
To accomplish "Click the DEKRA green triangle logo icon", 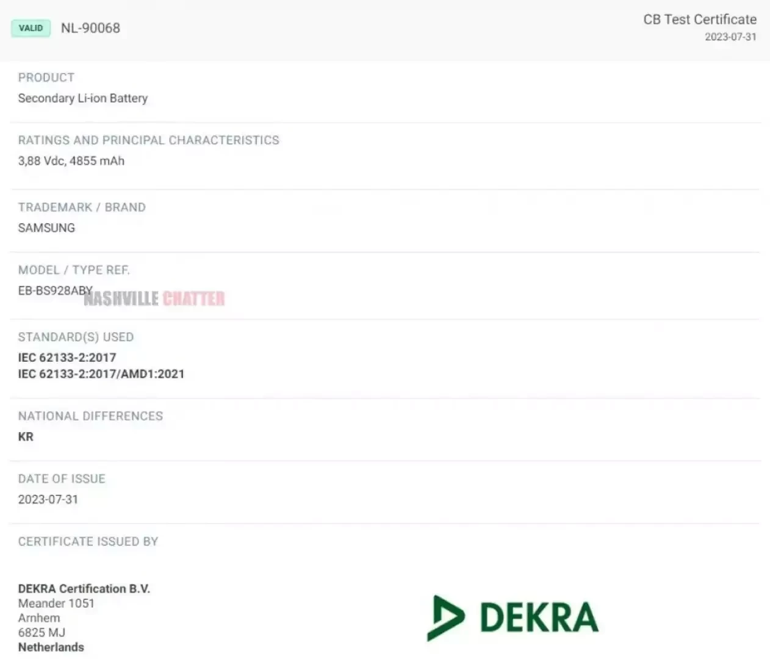I will click(x=446, y=618).
